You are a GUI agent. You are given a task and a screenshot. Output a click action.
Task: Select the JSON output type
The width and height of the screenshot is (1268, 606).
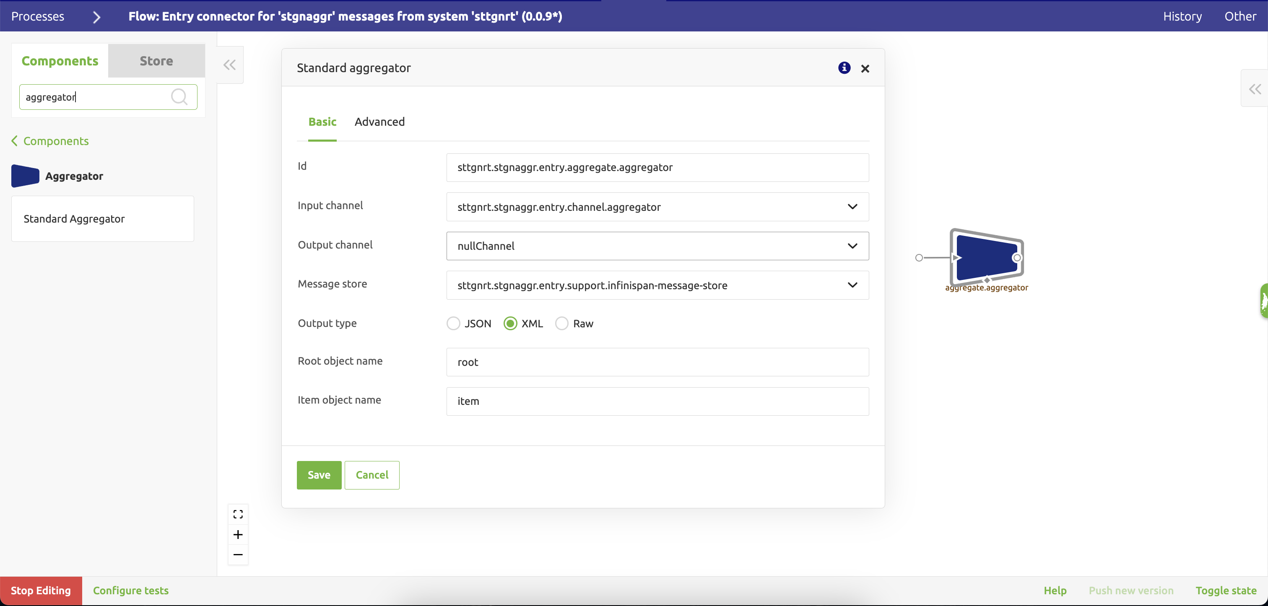pyautogui.click(x=453, y=324)
